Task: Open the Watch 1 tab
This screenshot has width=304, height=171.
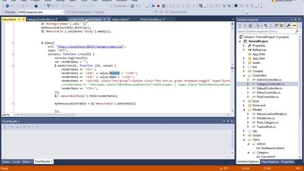Action: tap(27, 161)
